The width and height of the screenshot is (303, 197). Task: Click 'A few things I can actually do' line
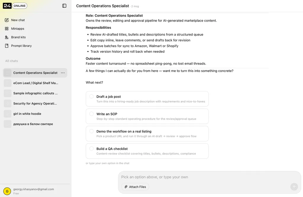click(159, 71)
